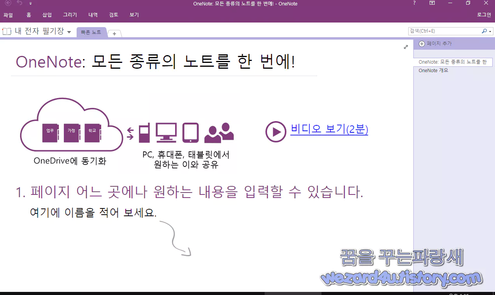Click the text '여기에 이름을 적어 보세요.'
495x295 pixels.
click(93, 212)
